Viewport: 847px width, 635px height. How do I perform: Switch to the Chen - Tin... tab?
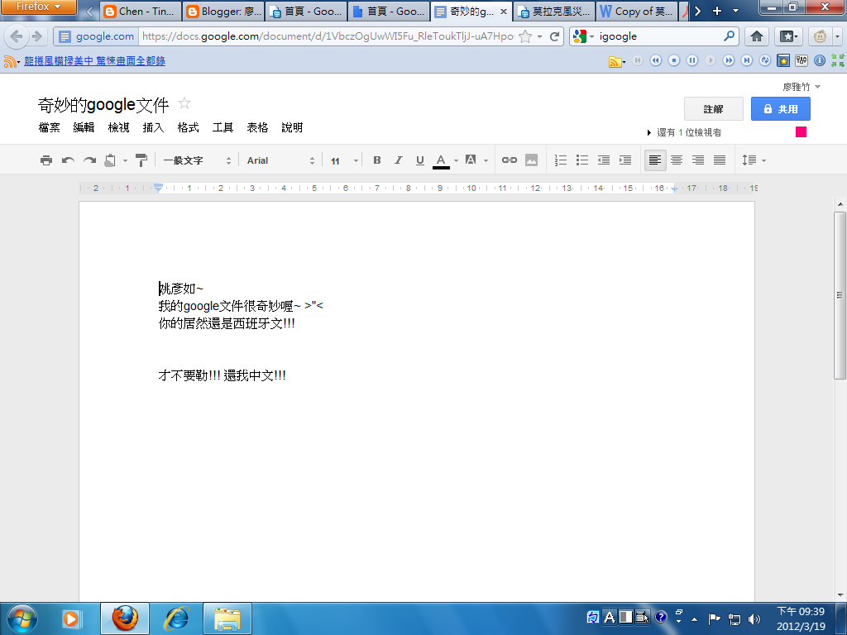click(x=141, y=12)
